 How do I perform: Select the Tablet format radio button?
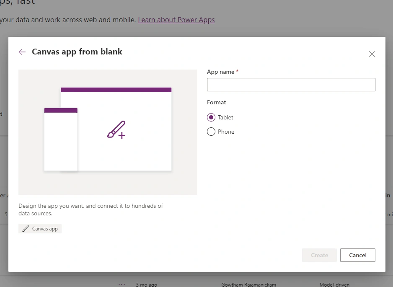pos(211,117)
